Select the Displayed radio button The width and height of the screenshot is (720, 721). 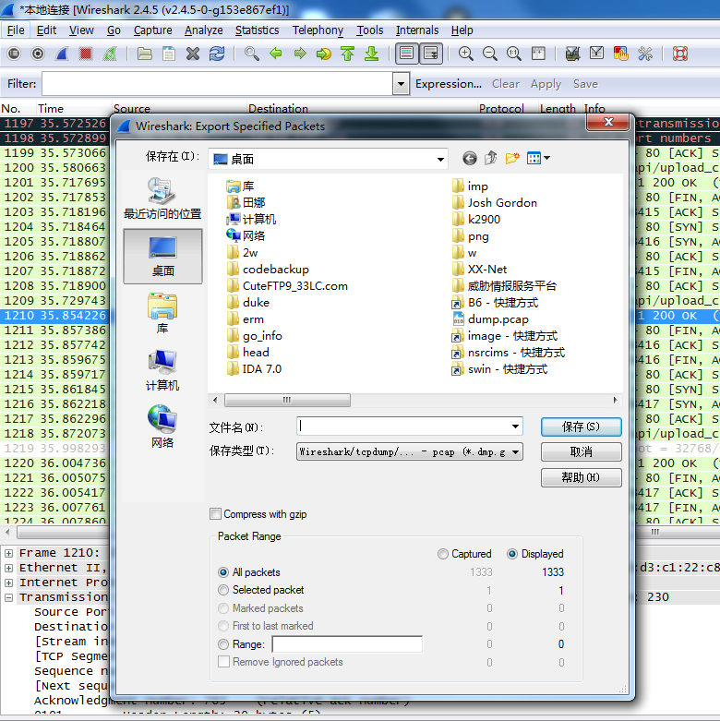512,554
